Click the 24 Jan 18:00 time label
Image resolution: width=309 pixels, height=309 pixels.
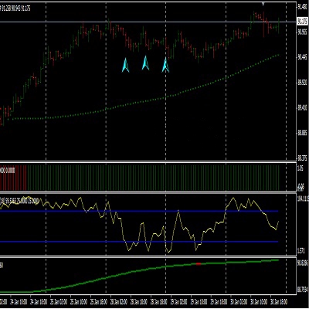click(x=38, y=302)
